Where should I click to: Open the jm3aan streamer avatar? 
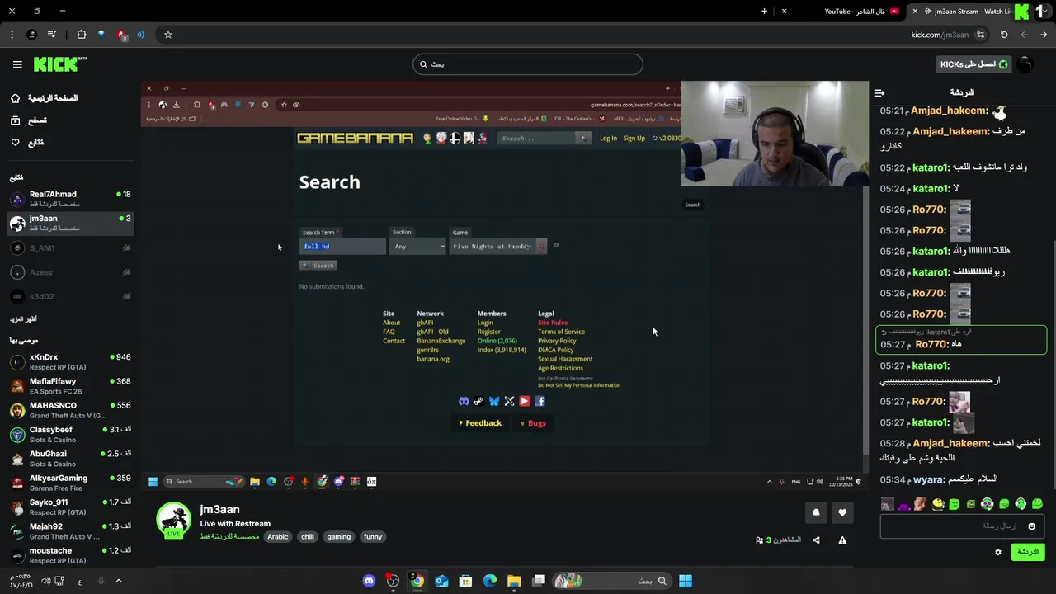173,520
